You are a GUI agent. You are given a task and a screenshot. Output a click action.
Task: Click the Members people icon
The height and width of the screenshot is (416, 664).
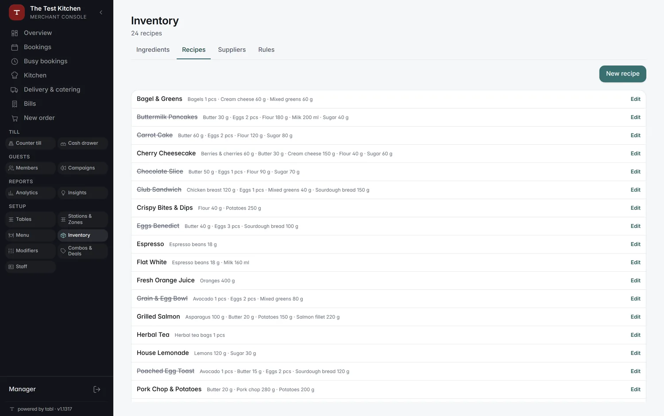coord(11,168)
